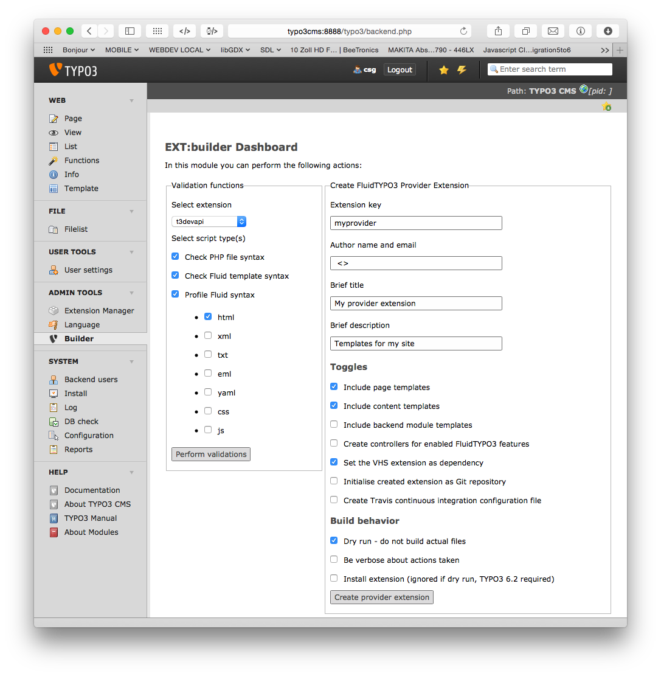Open the Filelist module in sidebar

point(76,229)
